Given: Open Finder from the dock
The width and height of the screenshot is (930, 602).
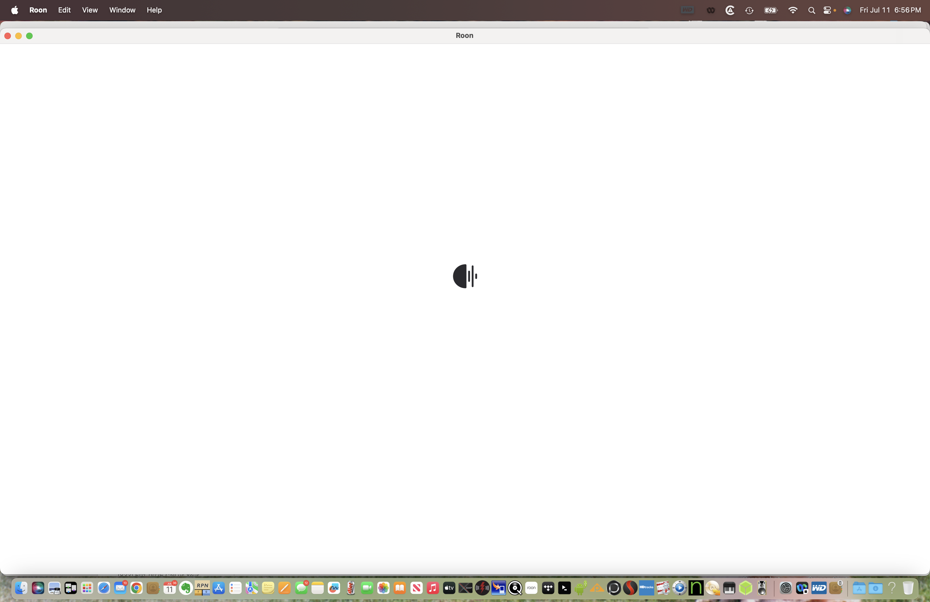Looking at the screenshot, I should pos(21,588).
